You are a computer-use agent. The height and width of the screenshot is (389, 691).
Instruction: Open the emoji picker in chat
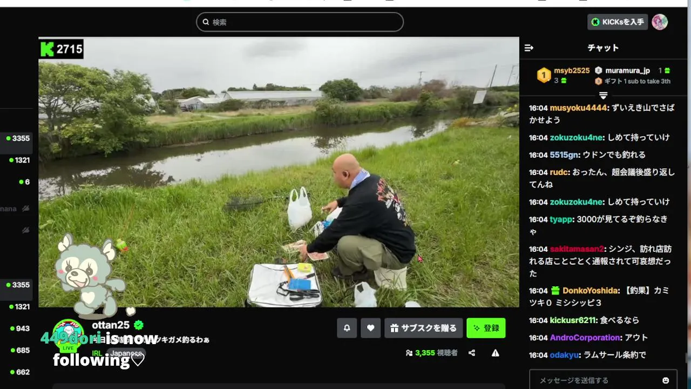click(666, 380)
